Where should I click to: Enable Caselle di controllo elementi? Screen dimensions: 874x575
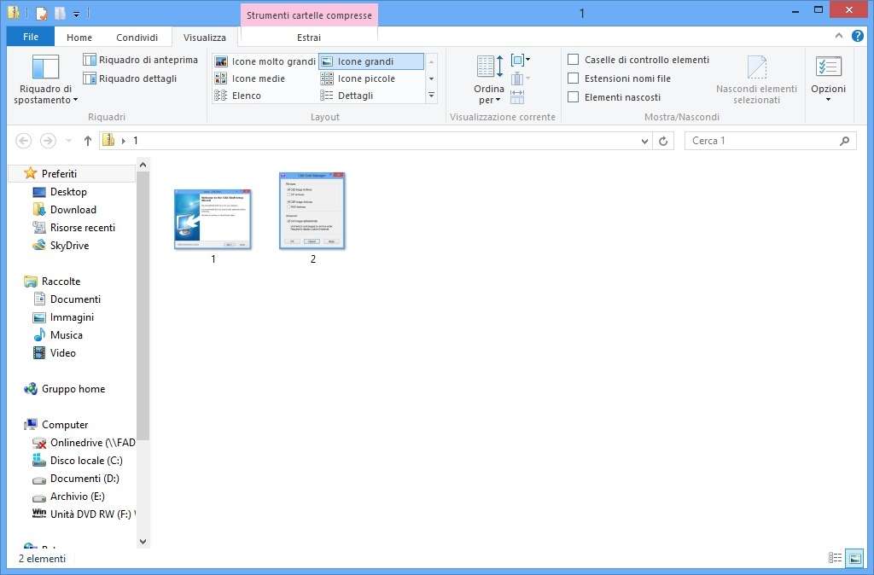573,59
